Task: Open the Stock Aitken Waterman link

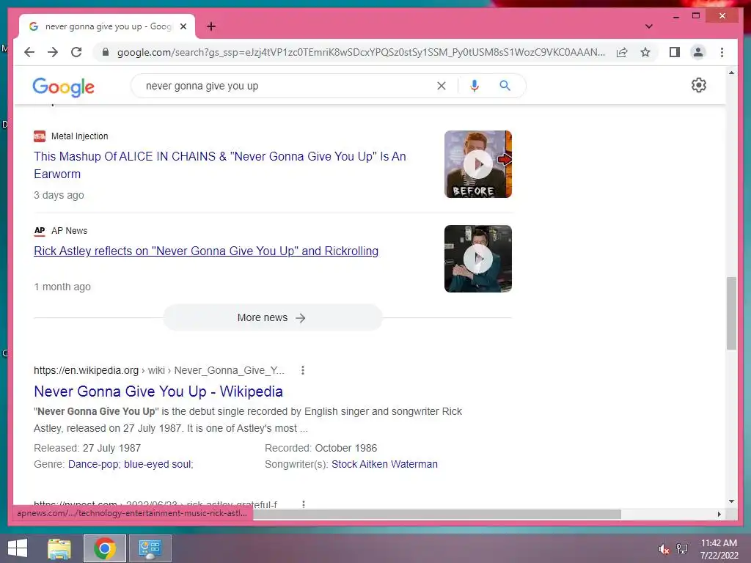Action: coord(384,464)
